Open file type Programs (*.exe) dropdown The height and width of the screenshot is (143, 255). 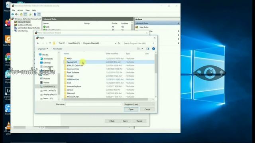139,104
